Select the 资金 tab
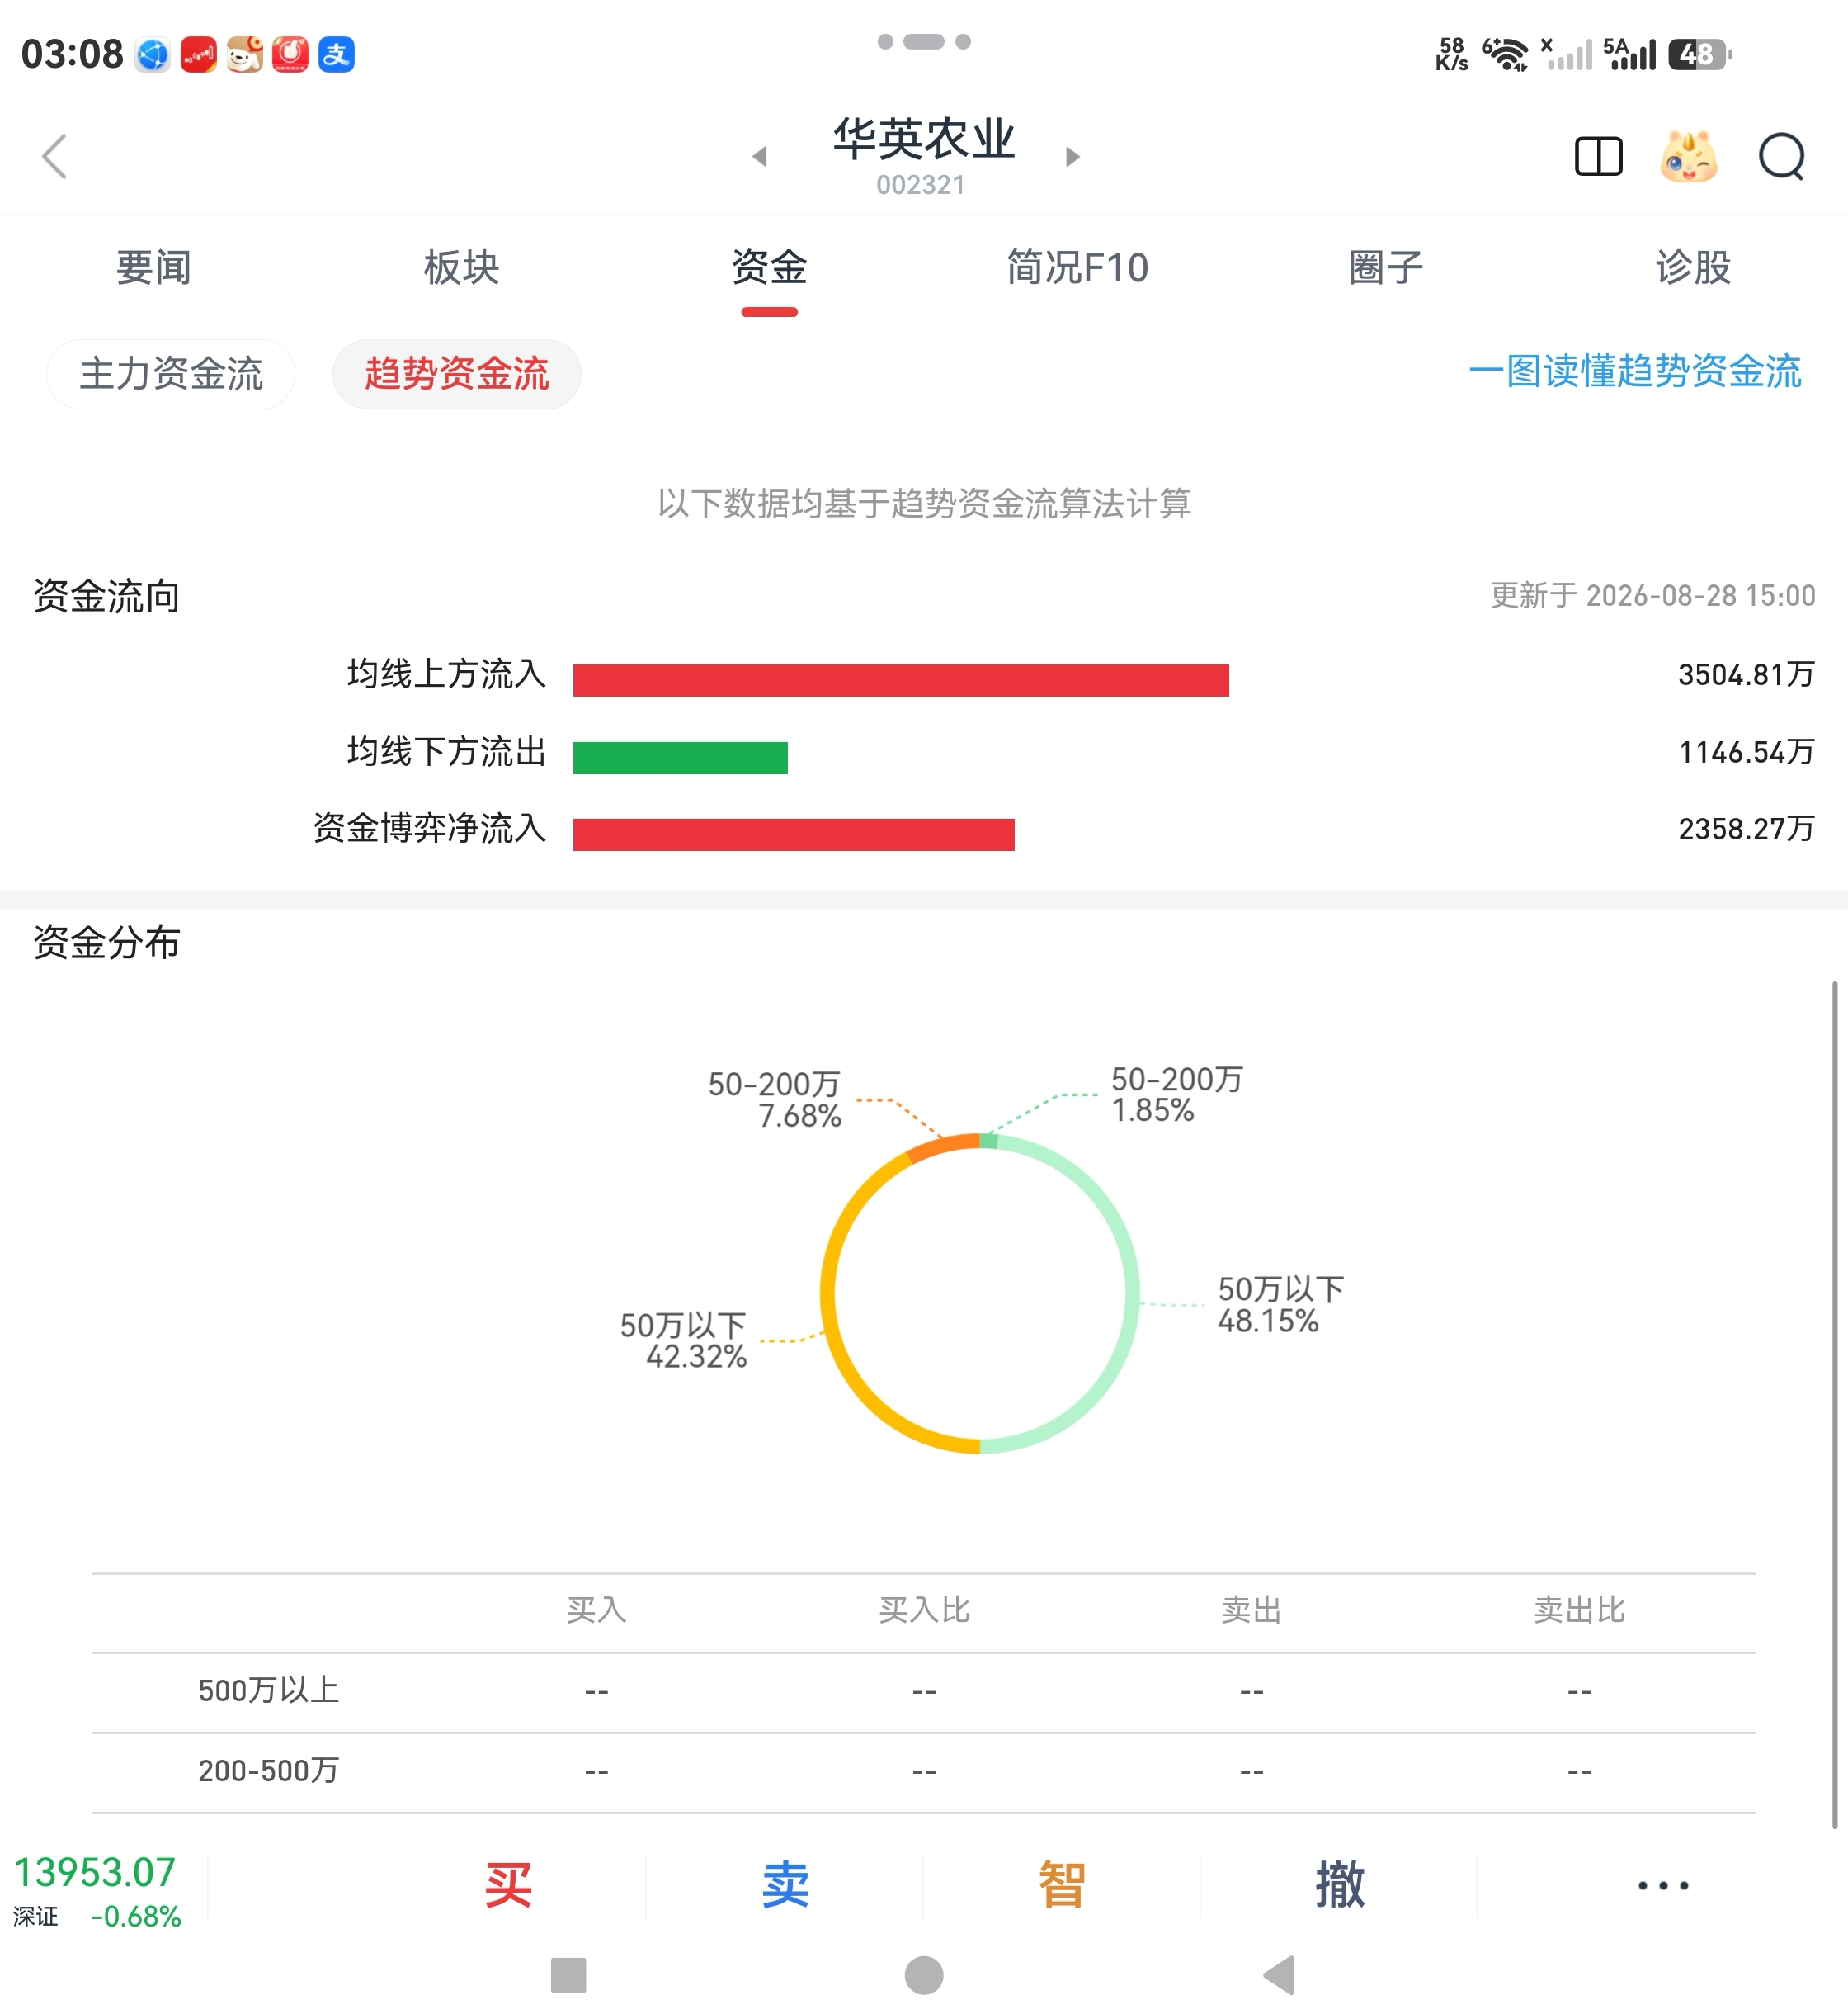1848x2014 pixels. click(769, 267)
